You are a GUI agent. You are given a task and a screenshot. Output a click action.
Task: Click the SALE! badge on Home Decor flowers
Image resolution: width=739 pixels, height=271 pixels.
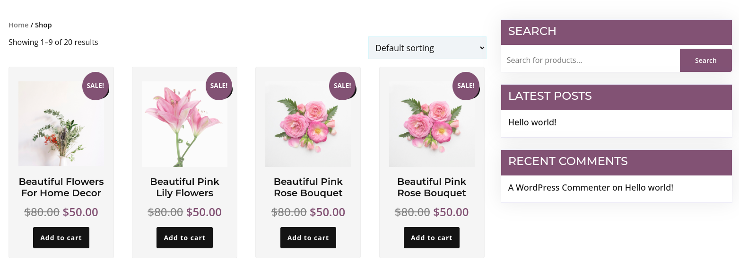pos(96,86)
